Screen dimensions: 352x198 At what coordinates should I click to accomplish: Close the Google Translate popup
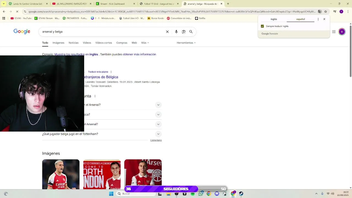pos(324,19)
